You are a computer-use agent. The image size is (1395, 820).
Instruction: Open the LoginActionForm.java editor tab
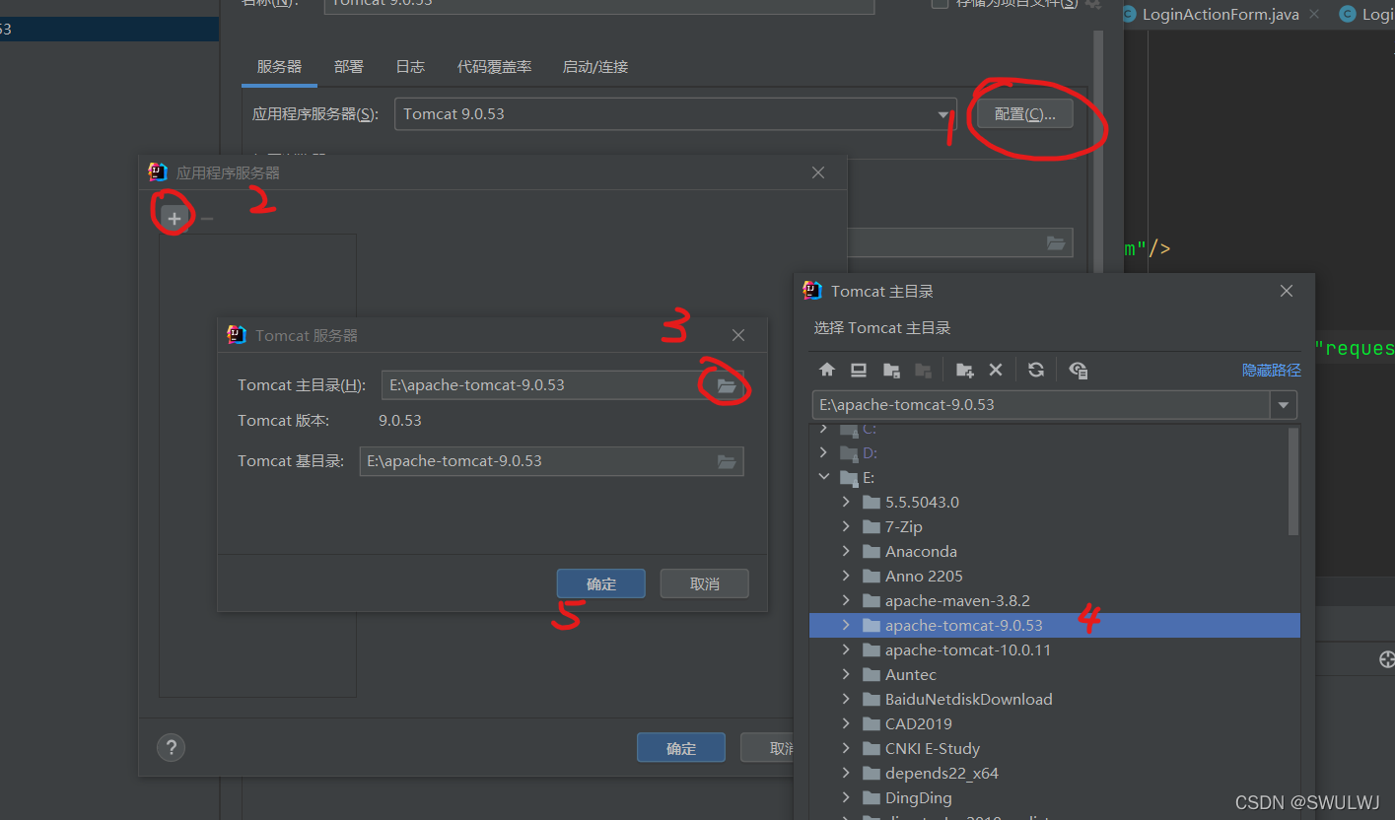(x=1220, y=15)
